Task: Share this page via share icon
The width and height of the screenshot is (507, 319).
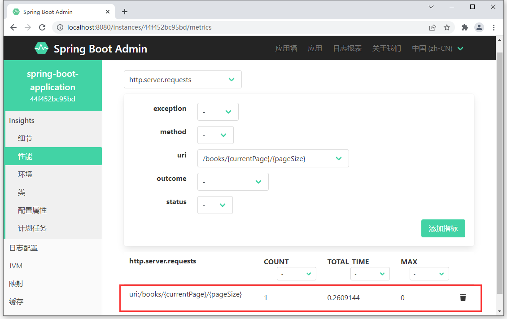Action: coord(433,27)
